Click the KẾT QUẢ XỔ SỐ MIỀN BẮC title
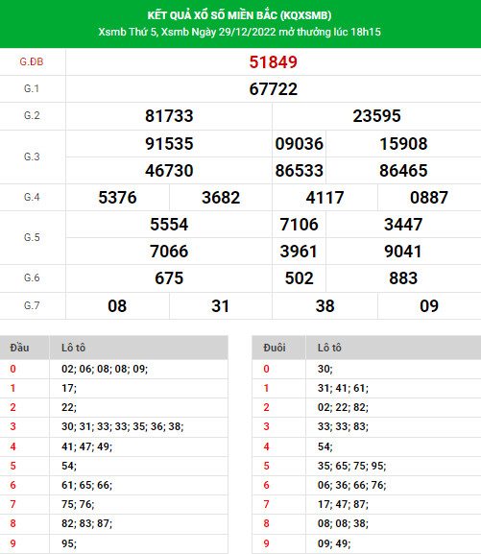Image resolution: width=481 pixels, height=554 pixels. coord(240,15)
